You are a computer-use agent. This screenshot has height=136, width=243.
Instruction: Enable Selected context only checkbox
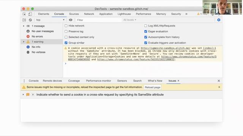click(66, 37)
